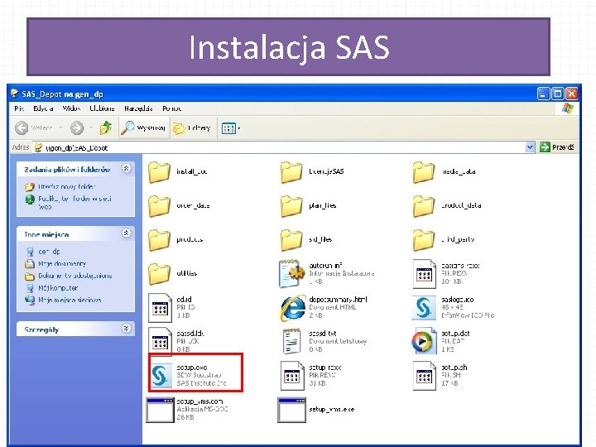Open the Pomoc menu
This screenshot has width=596, height=447.
pyautogui.click(x=172, y=108)
